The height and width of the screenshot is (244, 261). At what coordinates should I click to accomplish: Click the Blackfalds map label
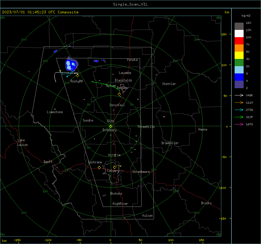[123, 80]
